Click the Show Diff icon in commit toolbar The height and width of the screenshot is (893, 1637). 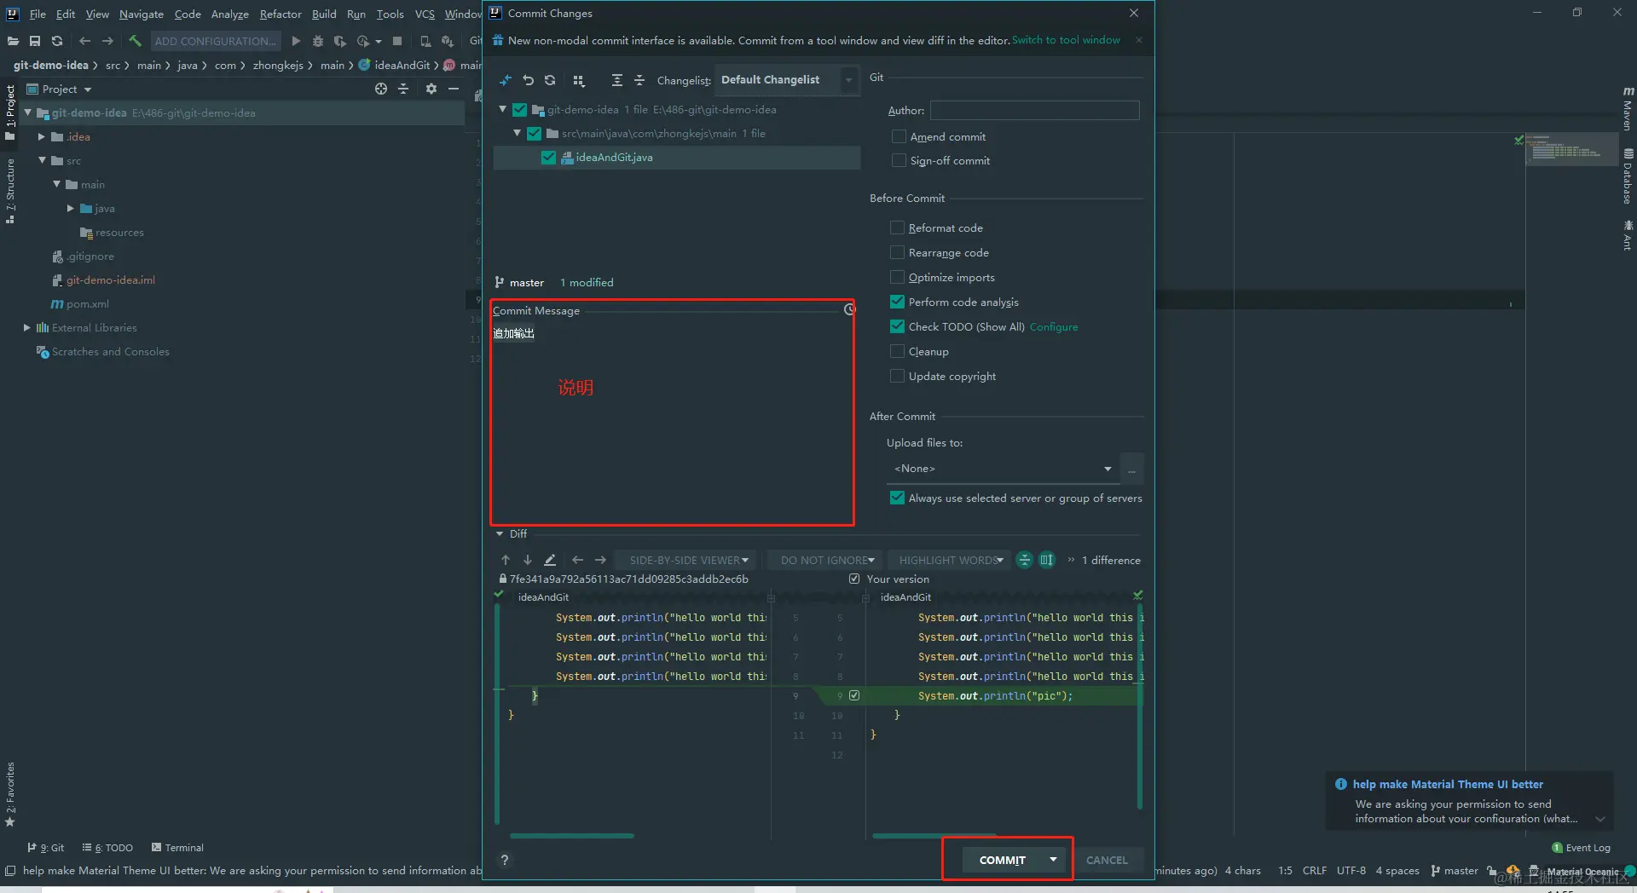(x=506, y=80)
